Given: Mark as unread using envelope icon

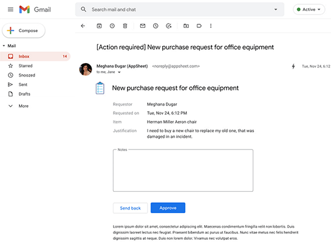Looking at the screenshot, I should pos(143,26).
